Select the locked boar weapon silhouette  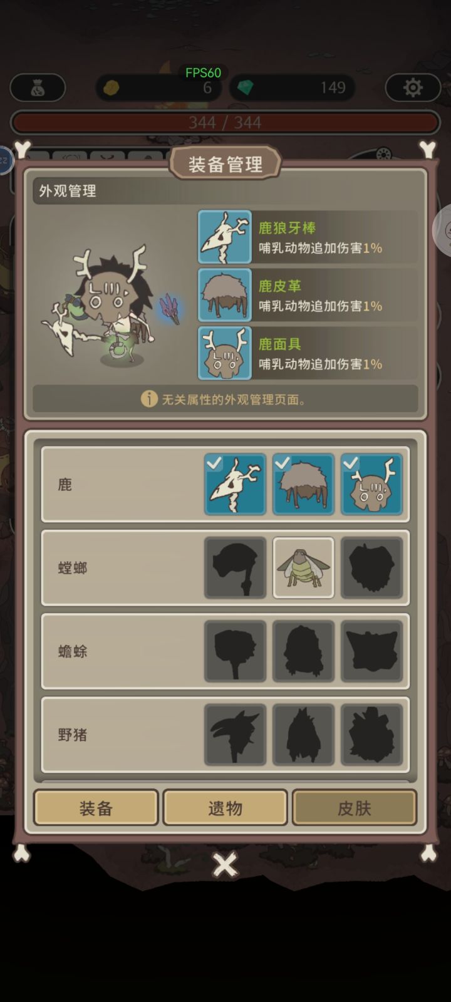pyautogui.click(x=235, y=735)
